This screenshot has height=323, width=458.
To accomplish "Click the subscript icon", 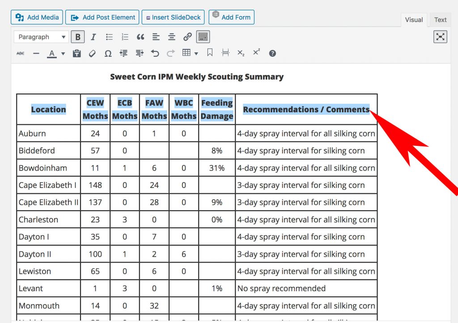I will (241, 53).
